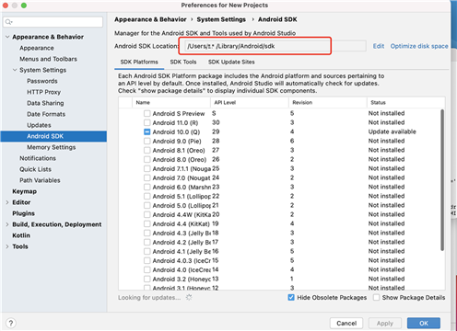The image size is (457, 331).
Task: Click the search magnifier icon in sidebar
Action: pyautogui.click(x=8, y=22)
